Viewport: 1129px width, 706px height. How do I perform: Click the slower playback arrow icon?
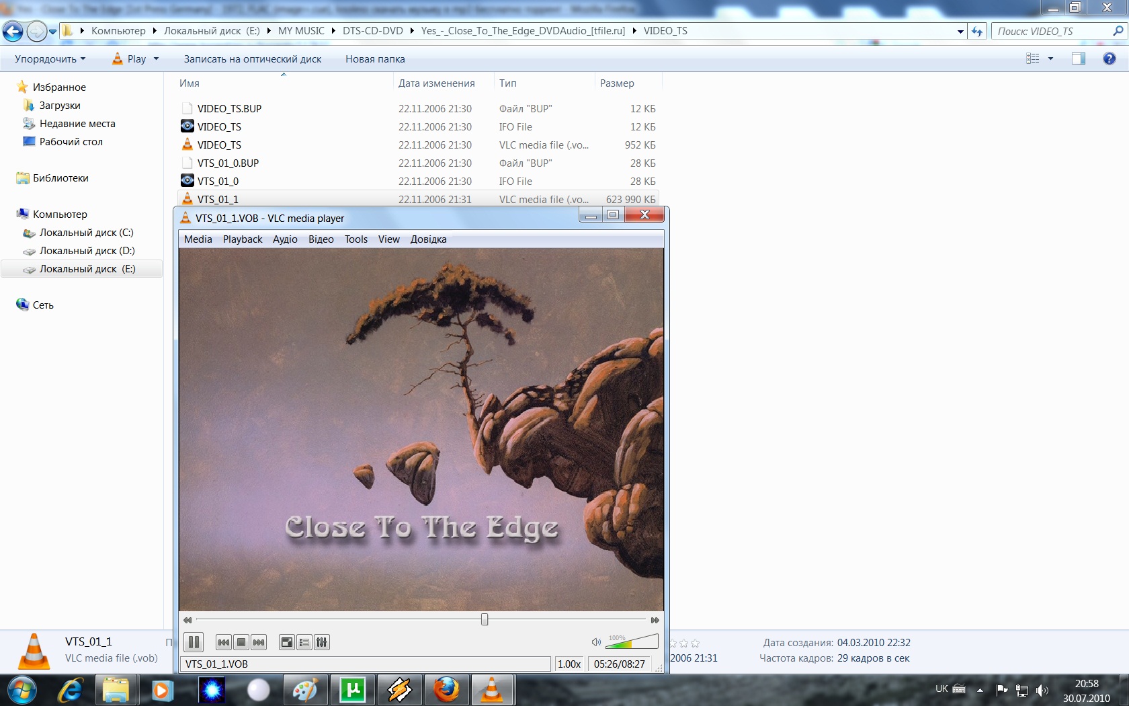[x=187, y=620]
